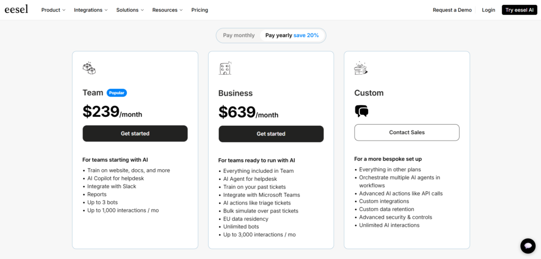Screen dimensions: 541x259
Task: Expand the Solutions dropdown
Action: 130,10
